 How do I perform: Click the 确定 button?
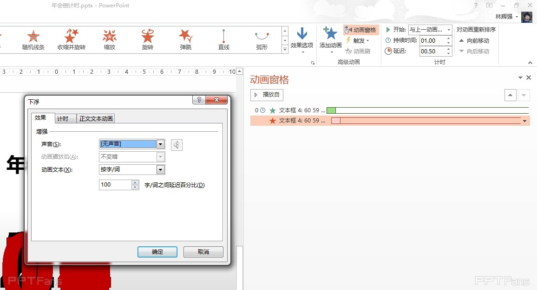[x=157, y=252]
